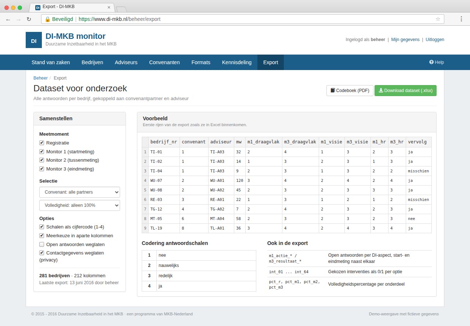Open the Formats page

tap(201, 62)
